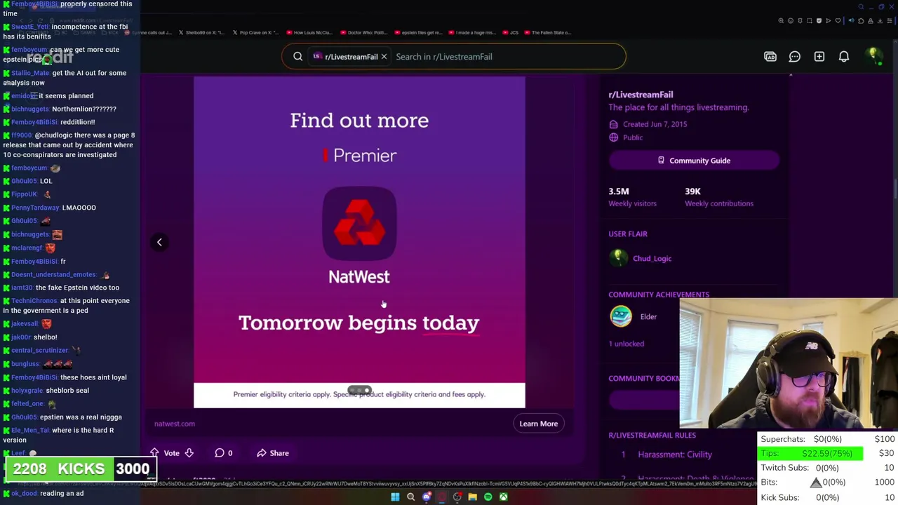
Task: Click the Tips $22.59 progress bar
Action: pyautogui.click(x=812, y=454)
